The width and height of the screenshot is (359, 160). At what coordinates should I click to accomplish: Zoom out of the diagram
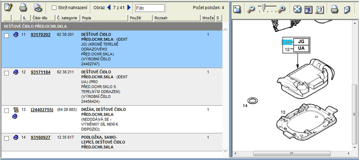tap(250, 9)
